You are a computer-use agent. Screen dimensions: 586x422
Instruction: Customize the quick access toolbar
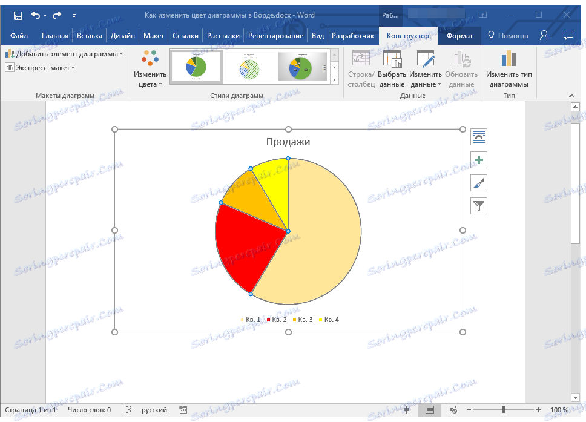(74, 16)
